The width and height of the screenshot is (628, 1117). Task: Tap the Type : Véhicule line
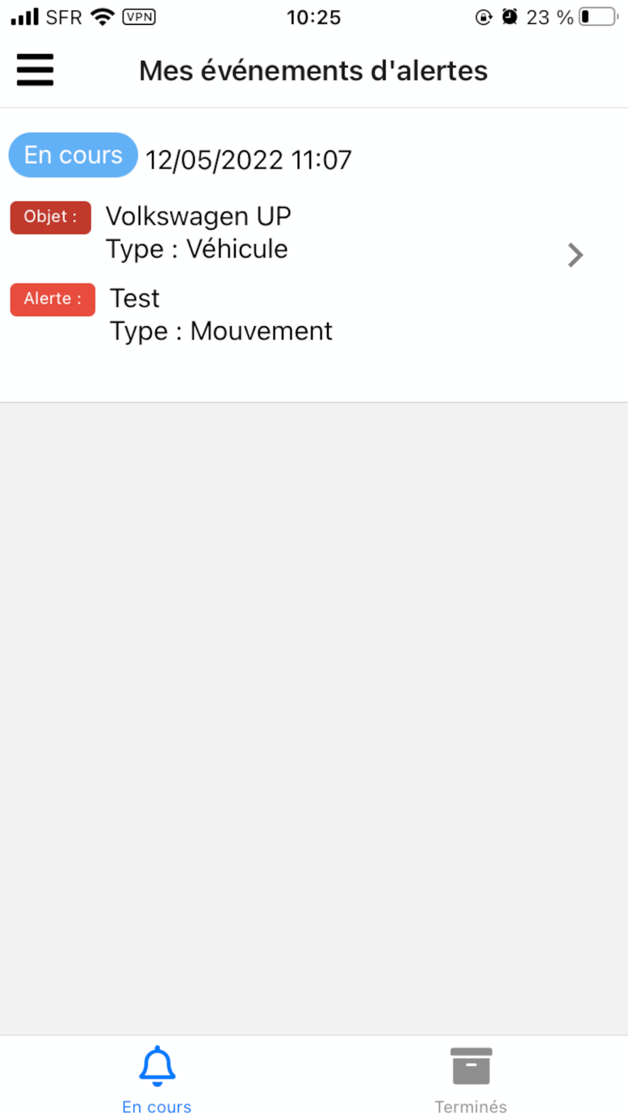click(197, 249)
